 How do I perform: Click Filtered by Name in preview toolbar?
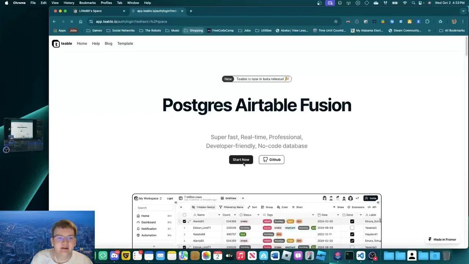coord(231,207)
